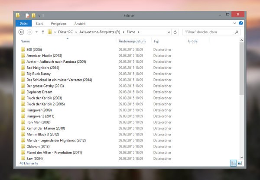Click the Forward navigation arrow
260x180 pixels.
29,32
